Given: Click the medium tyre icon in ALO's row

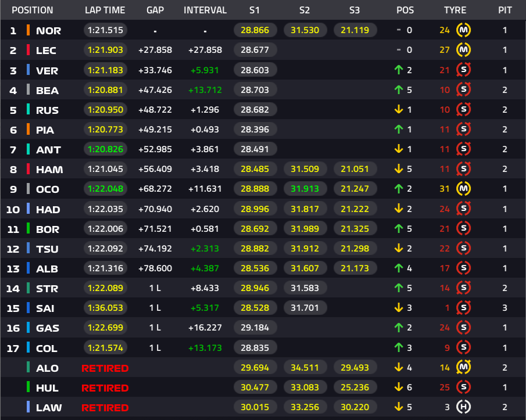Looking at the screenshot, I should point(463,367).
